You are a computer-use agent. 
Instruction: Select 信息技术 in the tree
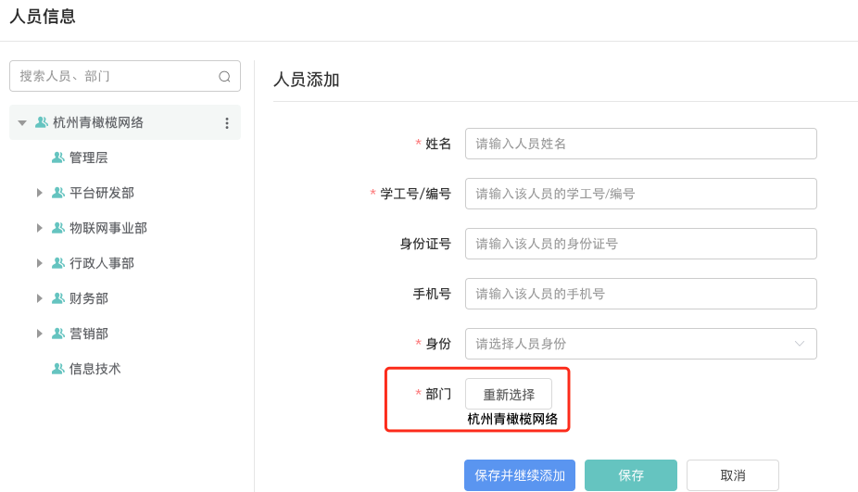click(x=95, y=369)
